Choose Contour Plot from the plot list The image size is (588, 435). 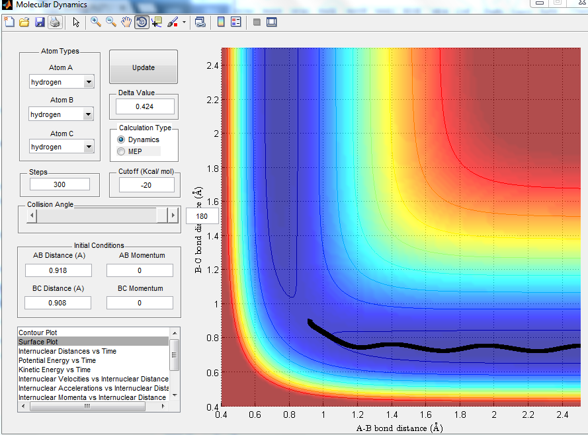click(38, 333)
